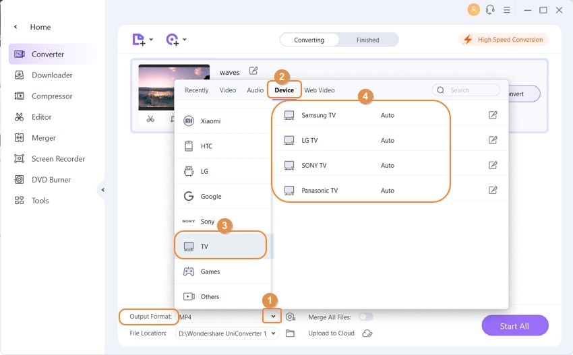
Task: Open the output folder icon
Action: (x=290, y=333)
